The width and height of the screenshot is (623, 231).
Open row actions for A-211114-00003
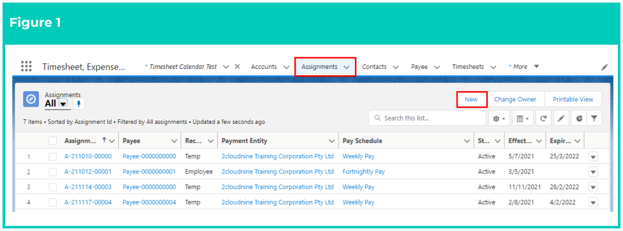click(x=593, y=188)
